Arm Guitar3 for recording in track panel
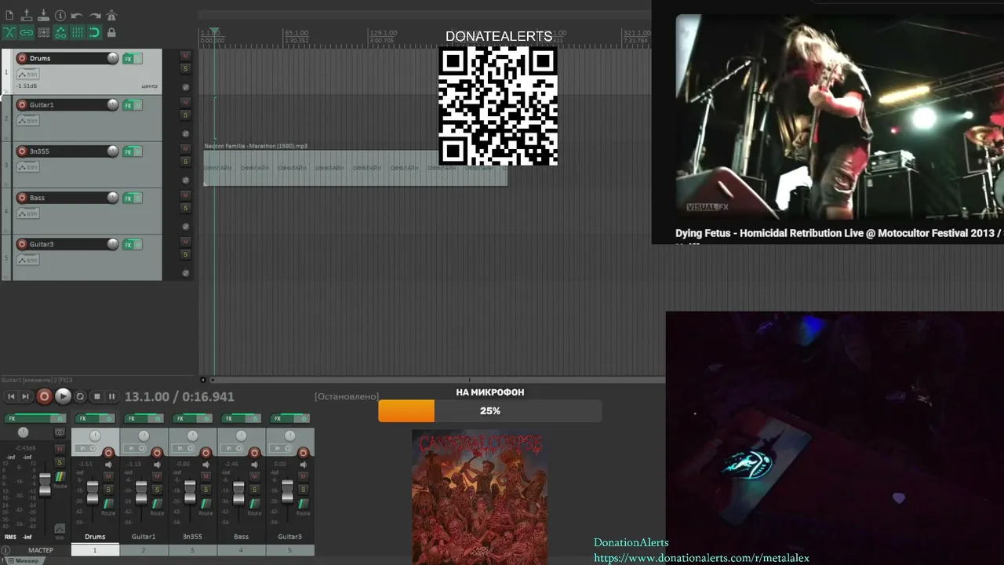 22,244
